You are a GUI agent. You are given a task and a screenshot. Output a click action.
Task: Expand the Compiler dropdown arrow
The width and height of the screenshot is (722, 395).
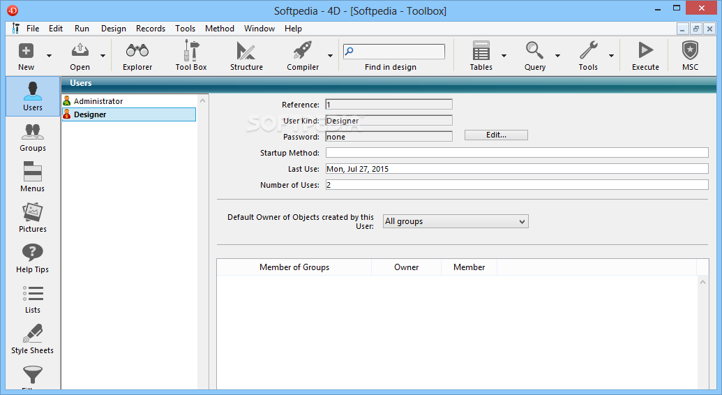[330, 56]
